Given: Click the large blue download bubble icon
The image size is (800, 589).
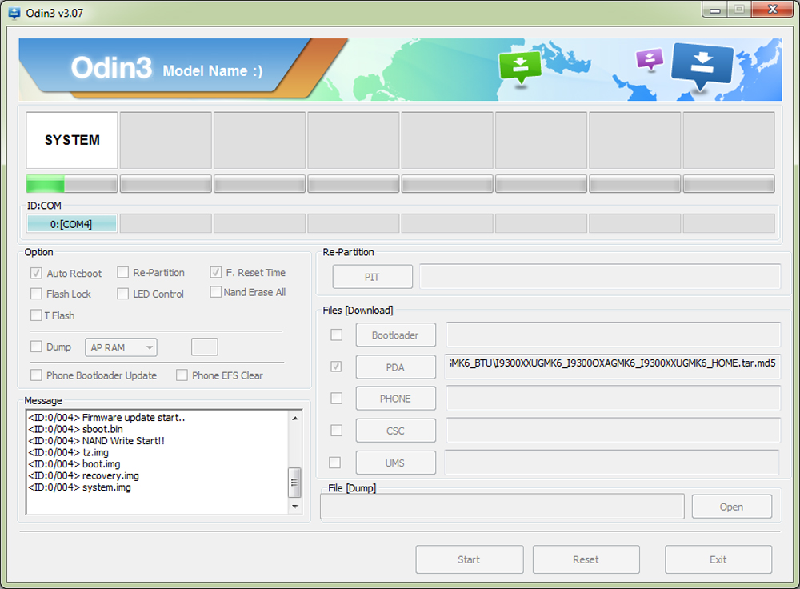Looking at the screenshot, I should [702, 66].
